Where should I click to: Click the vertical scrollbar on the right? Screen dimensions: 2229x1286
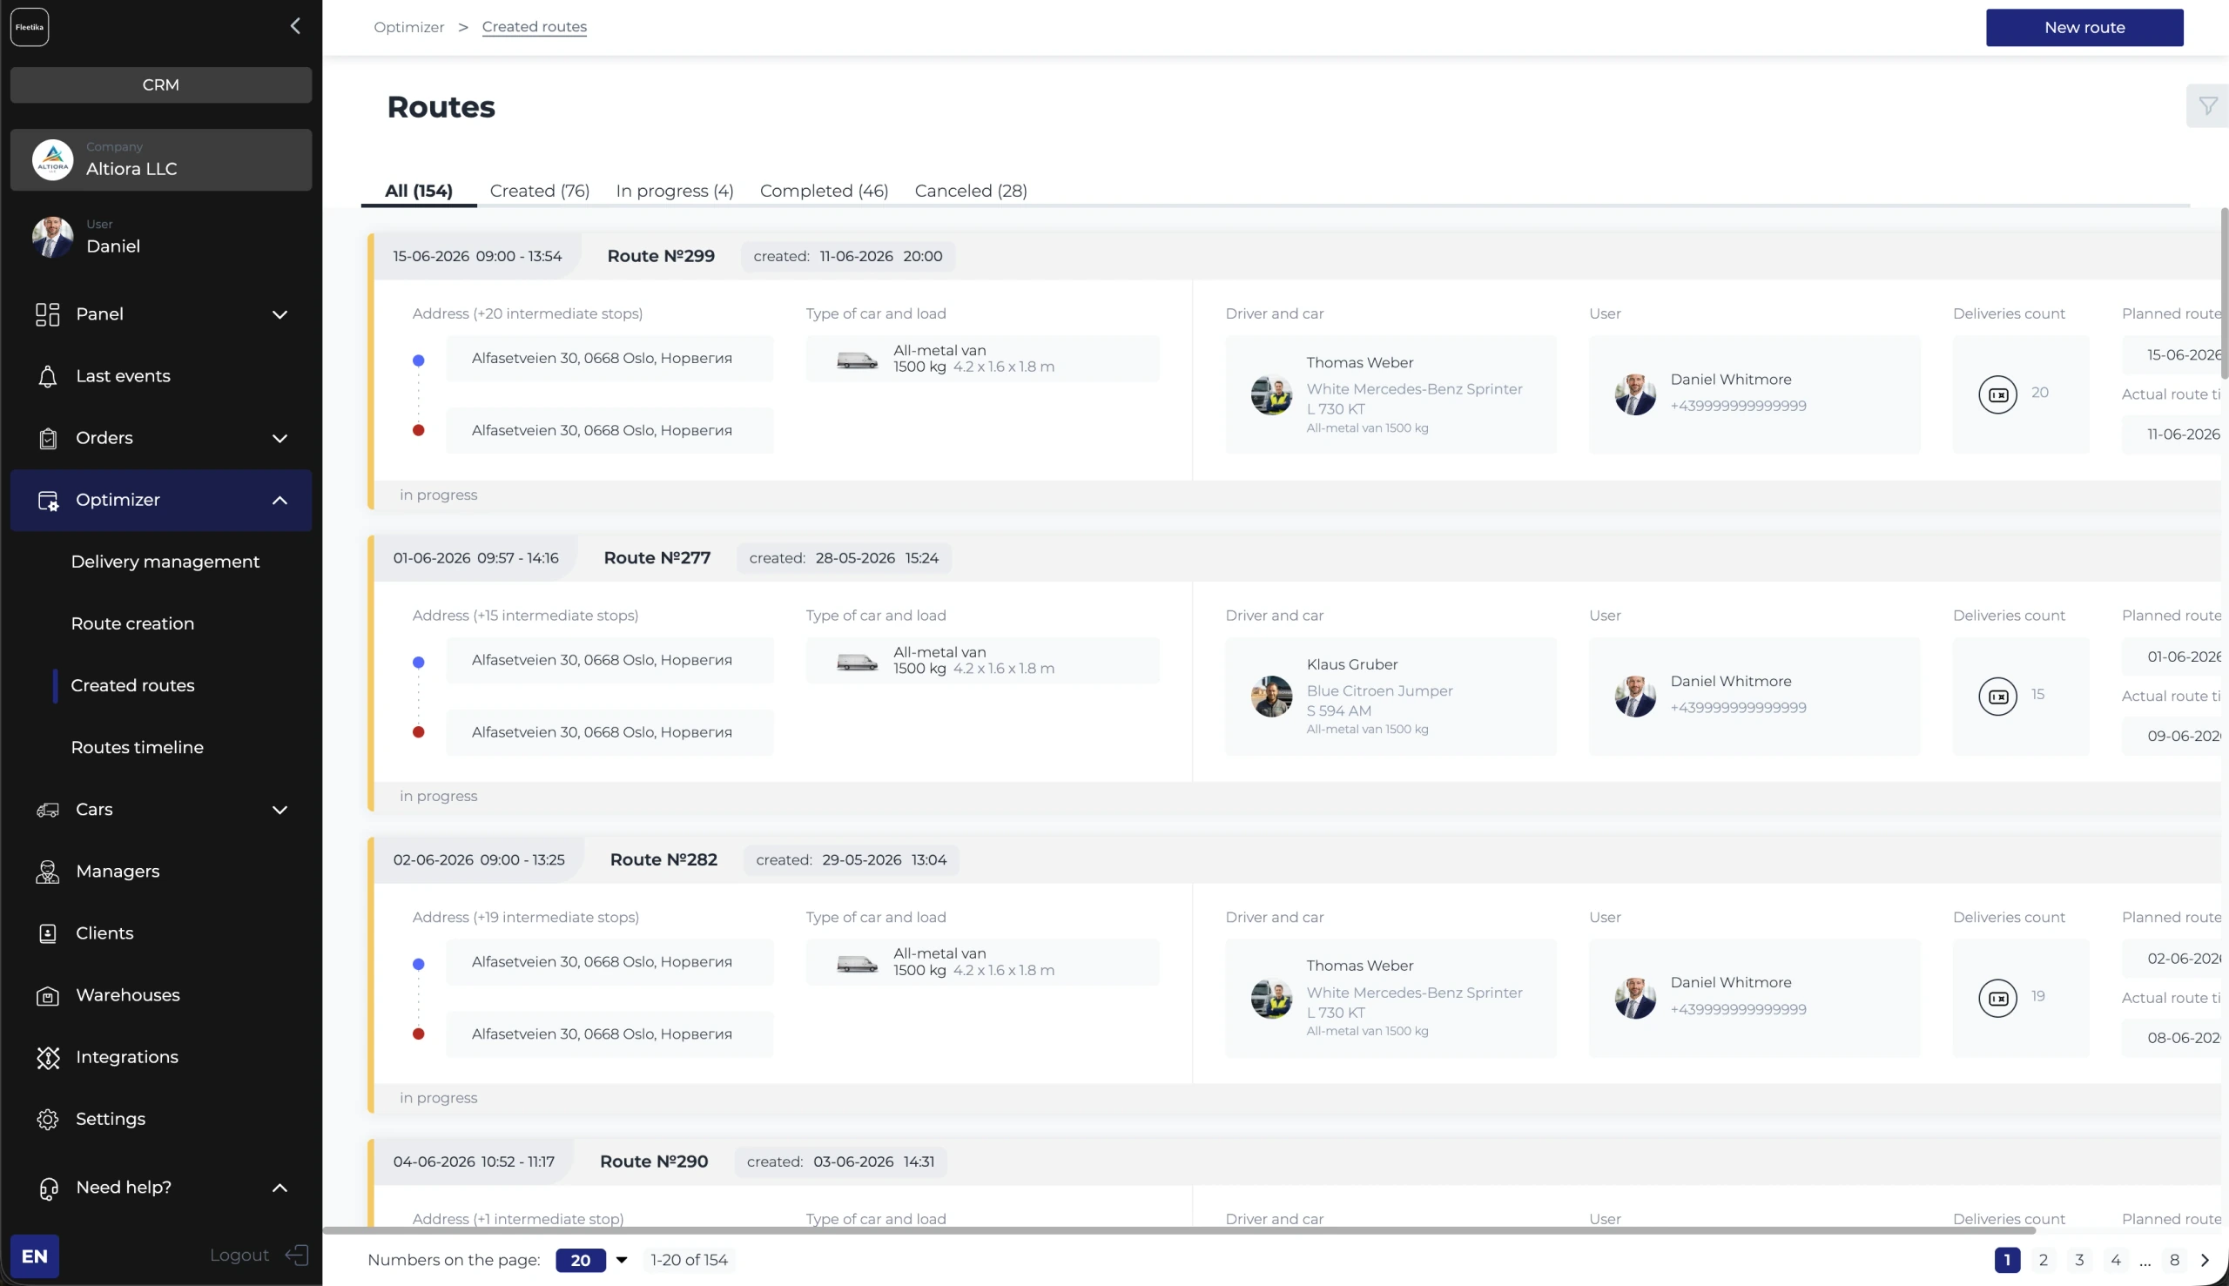pyautogui.click(x=2224, y=294)
